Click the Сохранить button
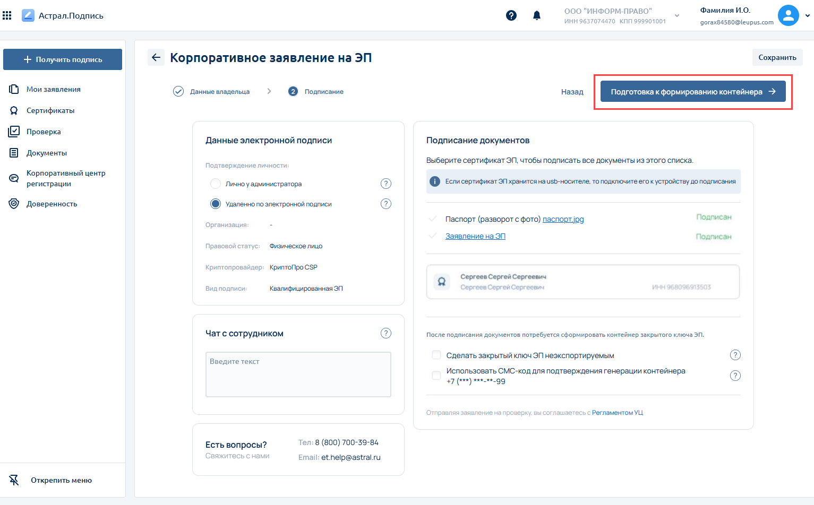This screenshot has height=505, width=814. [777, 57]
